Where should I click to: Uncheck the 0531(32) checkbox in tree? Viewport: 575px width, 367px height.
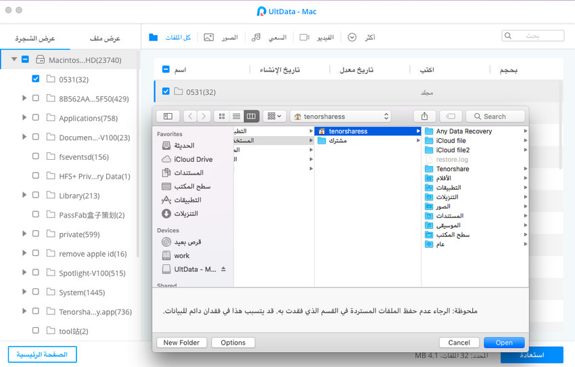click(x=36, y=79)
